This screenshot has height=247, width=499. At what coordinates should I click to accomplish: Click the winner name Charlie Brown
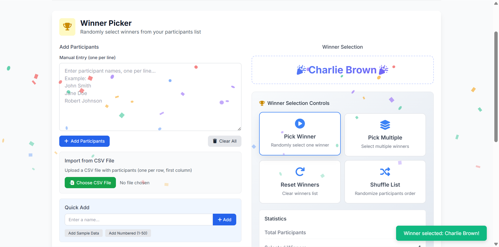342,70
